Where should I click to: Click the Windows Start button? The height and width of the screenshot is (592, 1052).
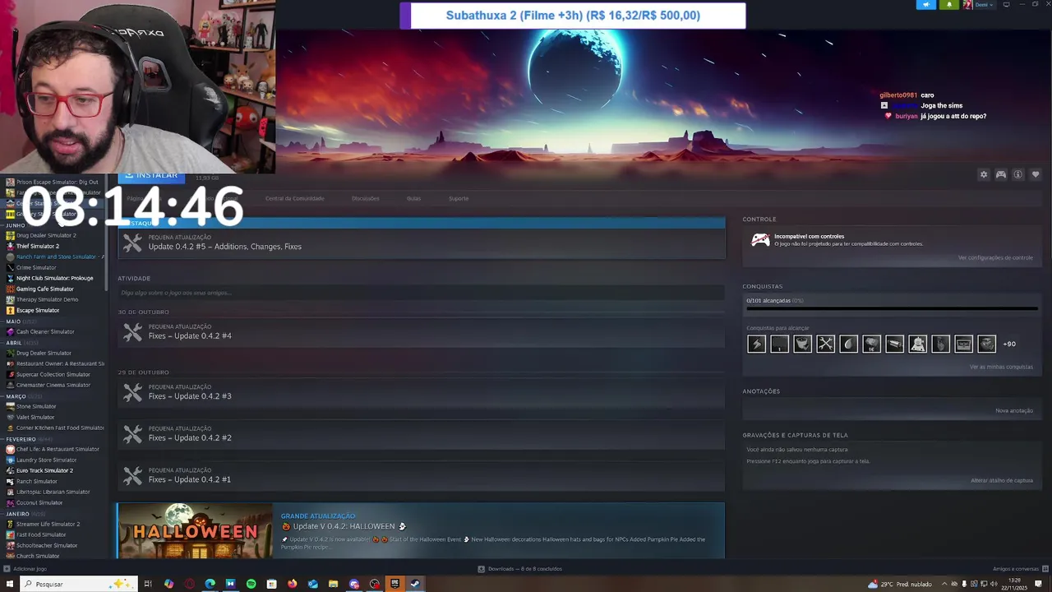10,584
